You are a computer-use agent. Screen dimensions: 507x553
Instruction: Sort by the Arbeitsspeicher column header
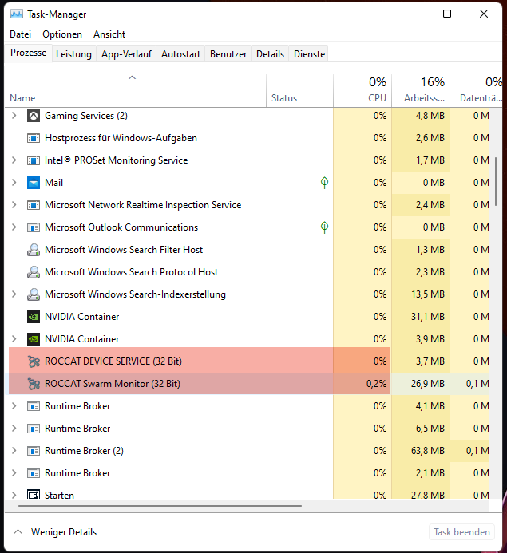421,91
